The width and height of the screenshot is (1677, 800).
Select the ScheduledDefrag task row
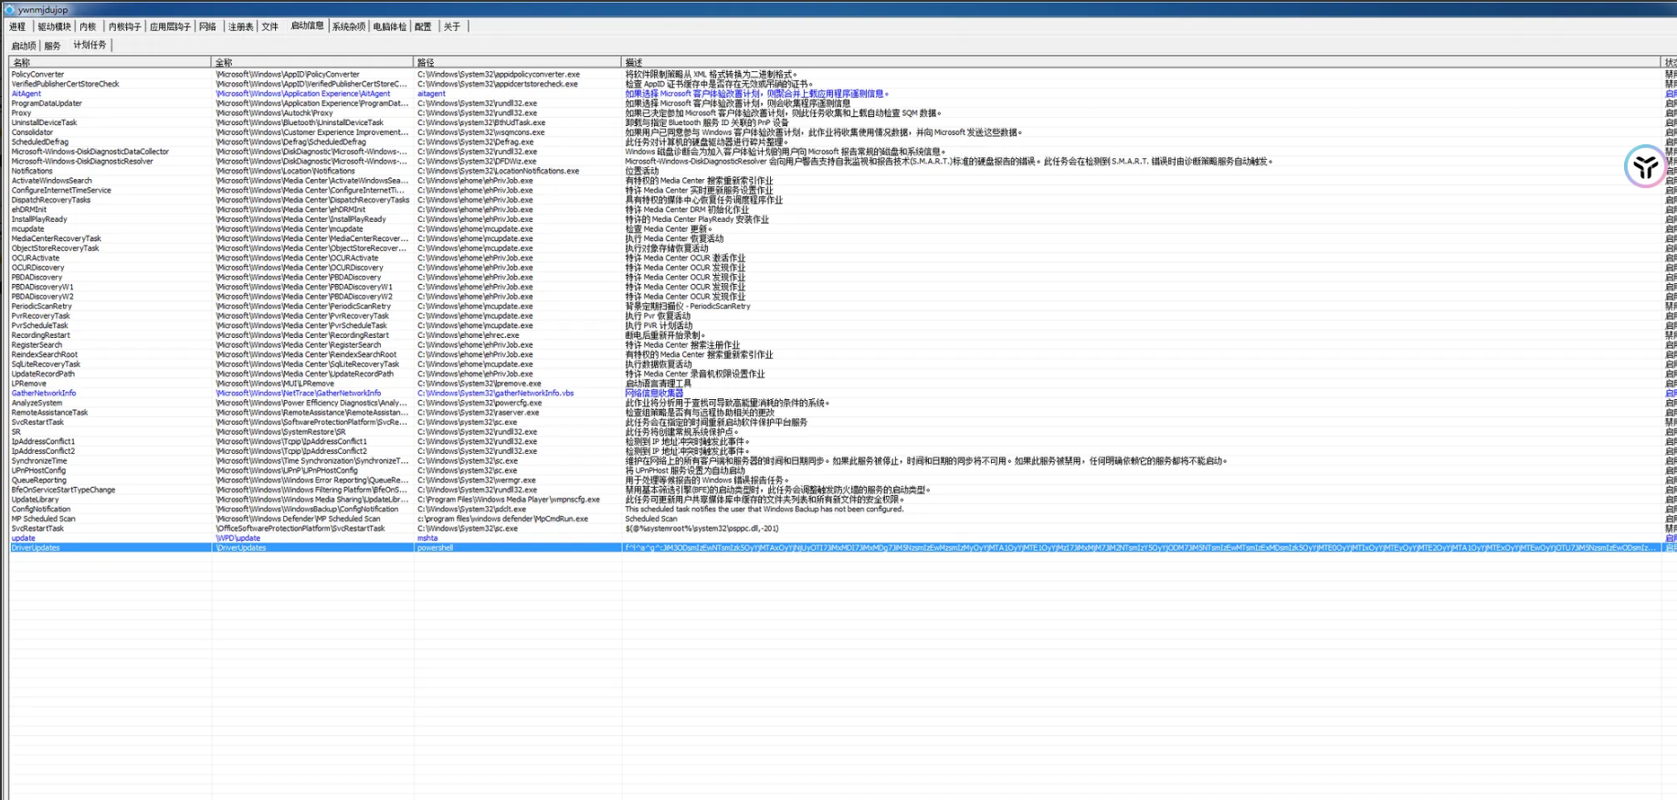pyautogui.click(x=842, y=142)
